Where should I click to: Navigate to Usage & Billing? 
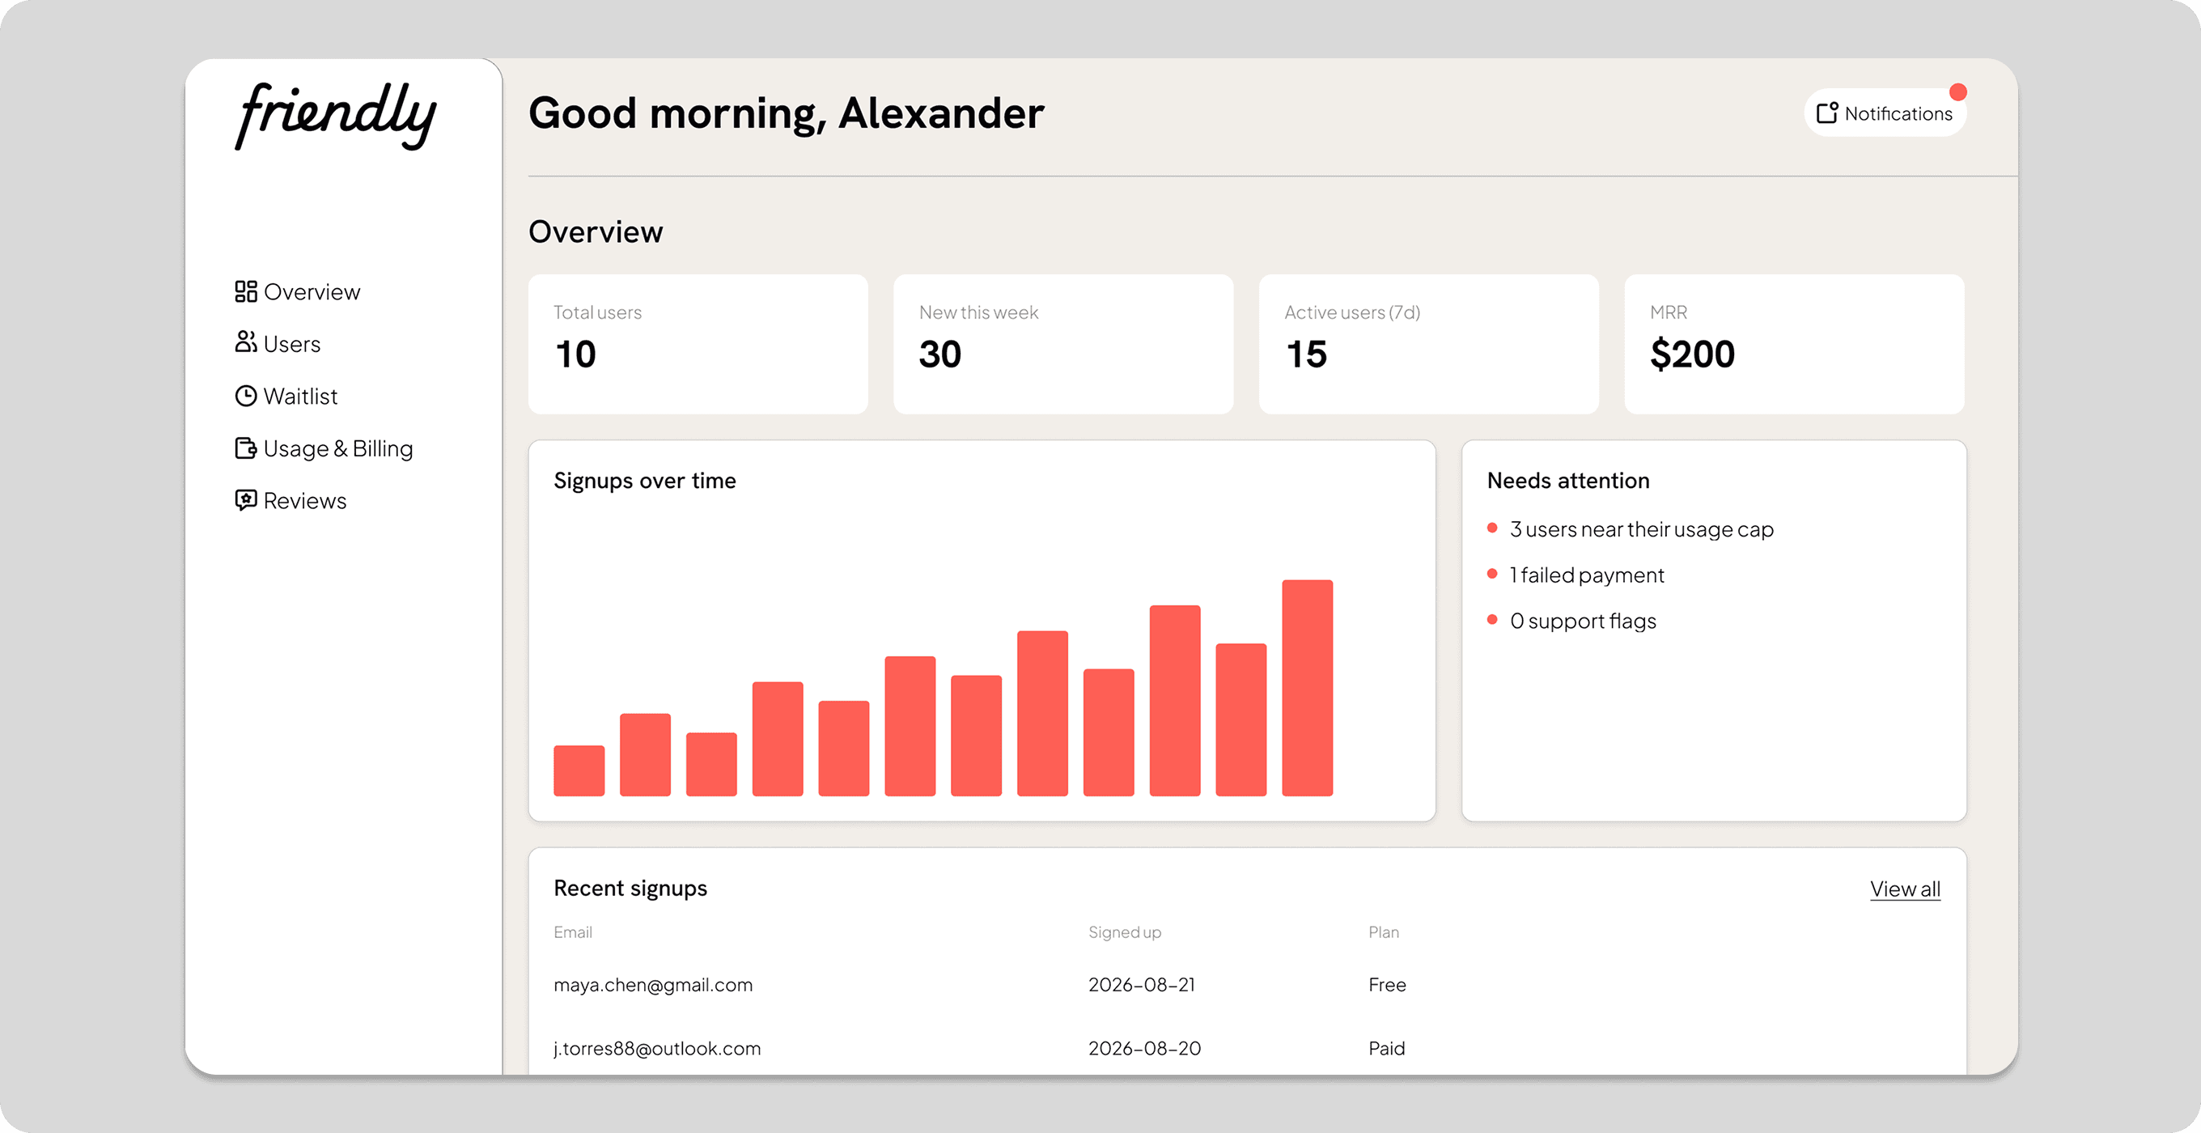point(324,448)
